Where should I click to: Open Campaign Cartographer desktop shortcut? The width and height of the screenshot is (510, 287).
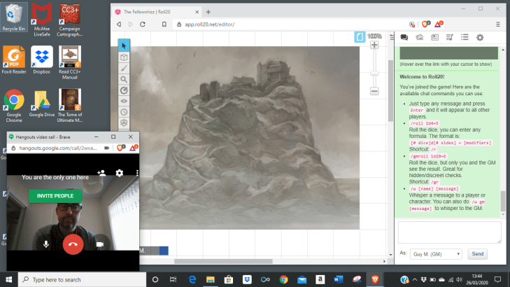[x=70, y=20]
